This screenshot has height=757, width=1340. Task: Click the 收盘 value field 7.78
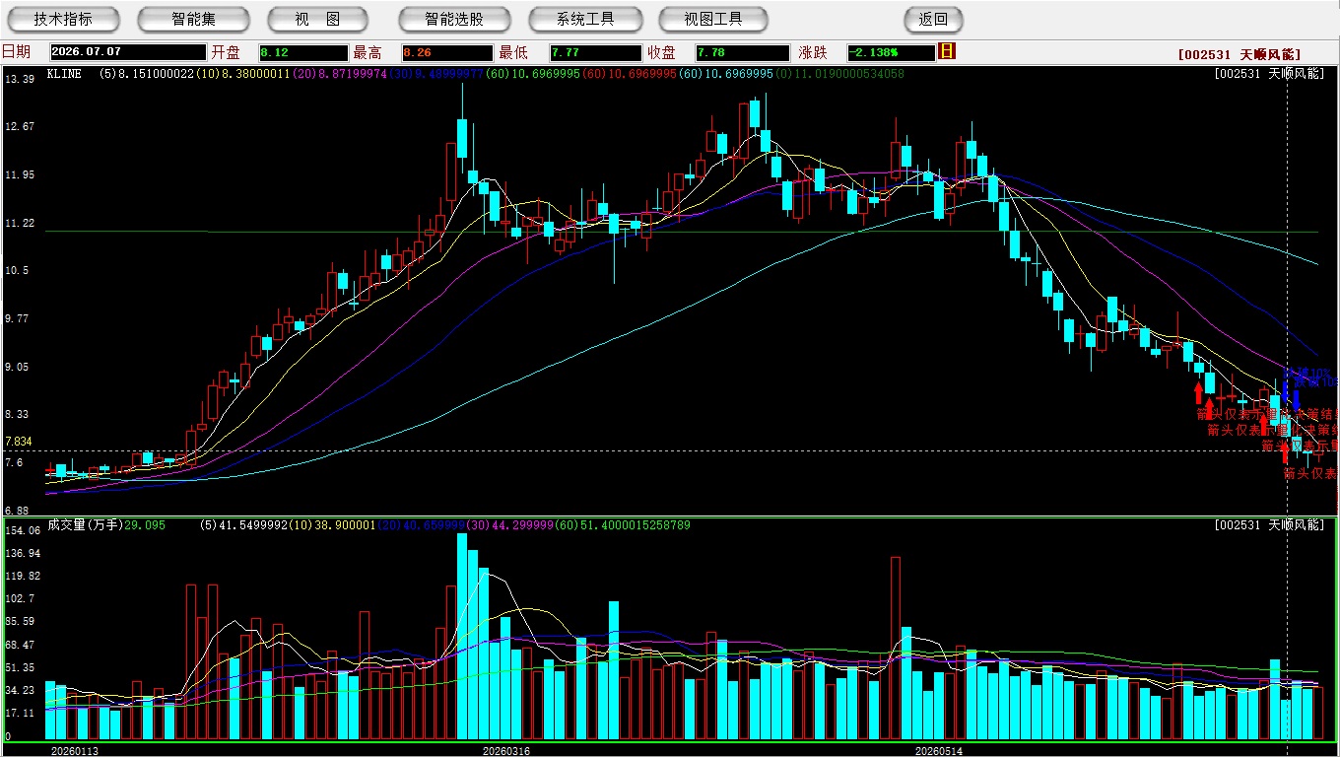(742, 52)
